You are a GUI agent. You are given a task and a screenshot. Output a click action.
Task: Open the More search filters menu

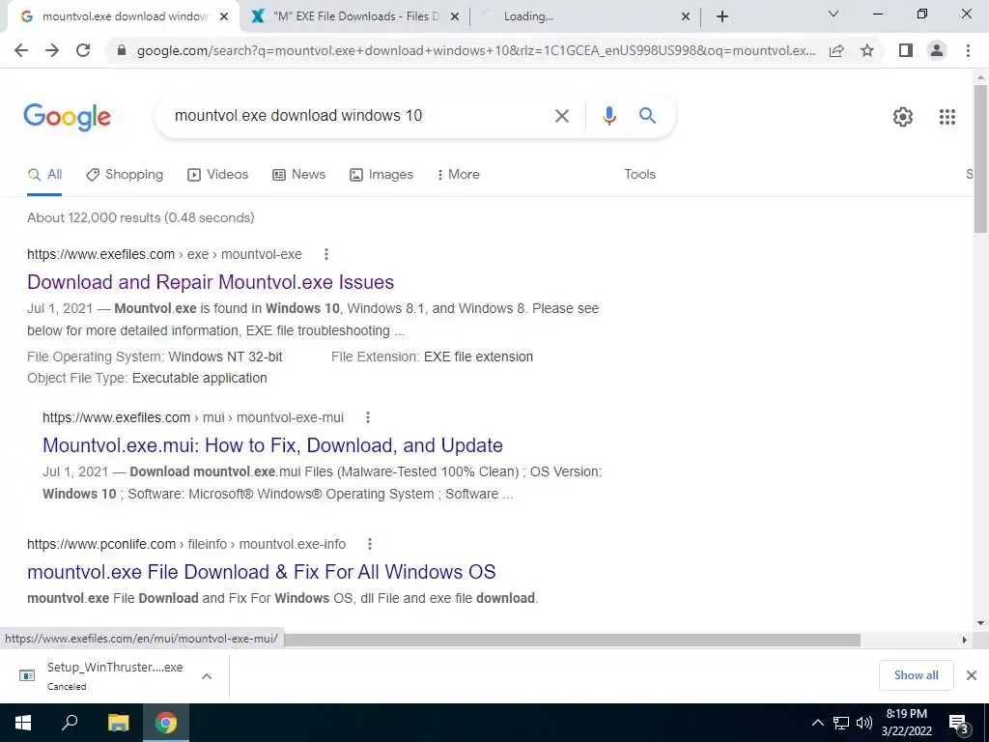(459, 175)
